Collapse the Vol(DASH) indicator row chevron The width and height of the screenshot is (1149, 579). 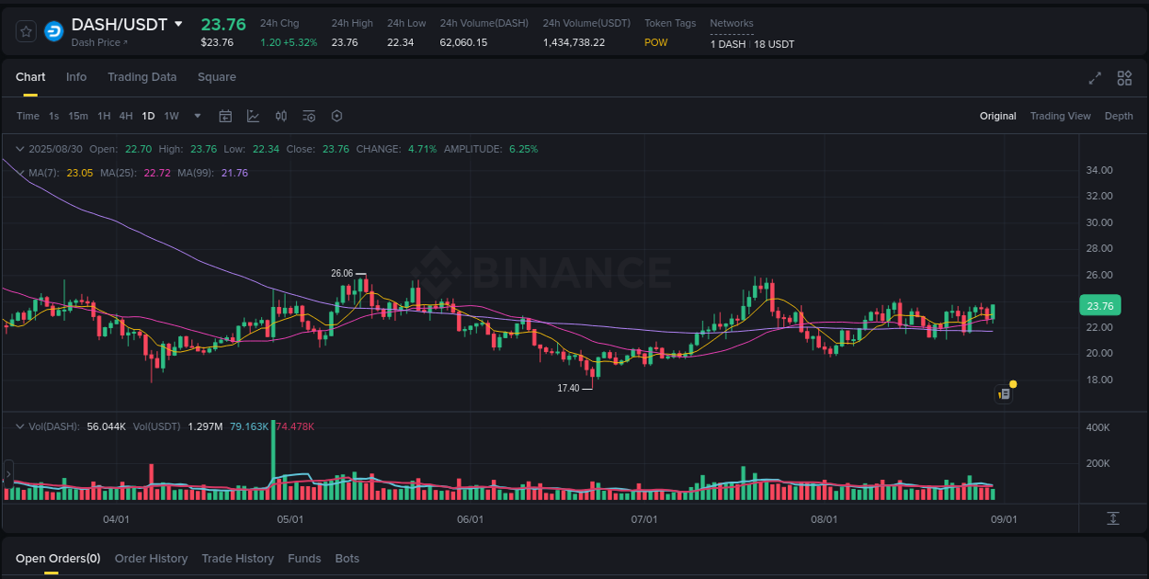point(19,426)
